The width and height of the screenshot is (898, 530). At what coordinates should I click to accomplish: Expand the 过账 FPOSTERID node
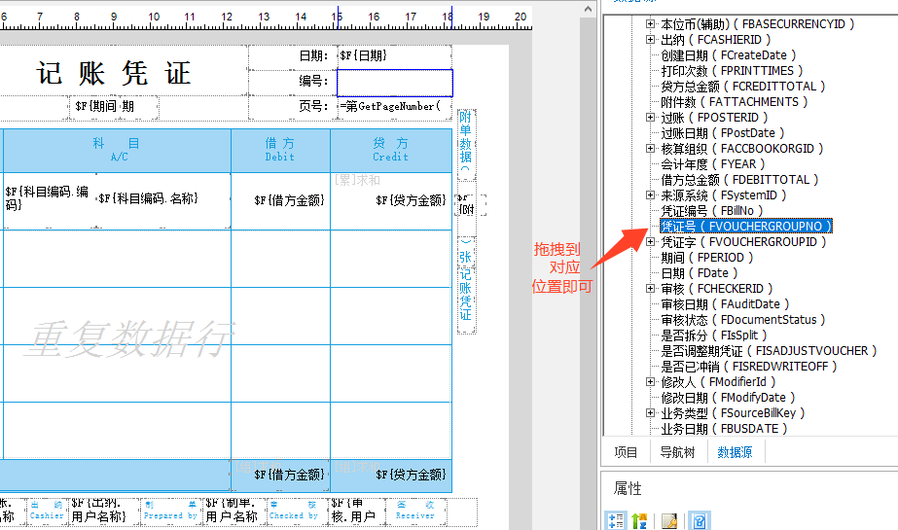(x=650, y=118)
